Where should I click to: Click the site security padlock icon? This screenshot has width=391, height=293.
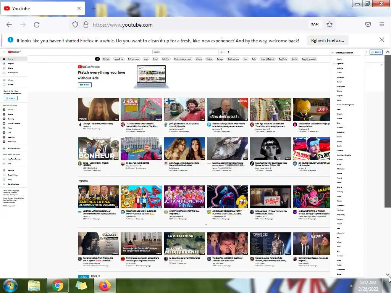coord(86,25)
